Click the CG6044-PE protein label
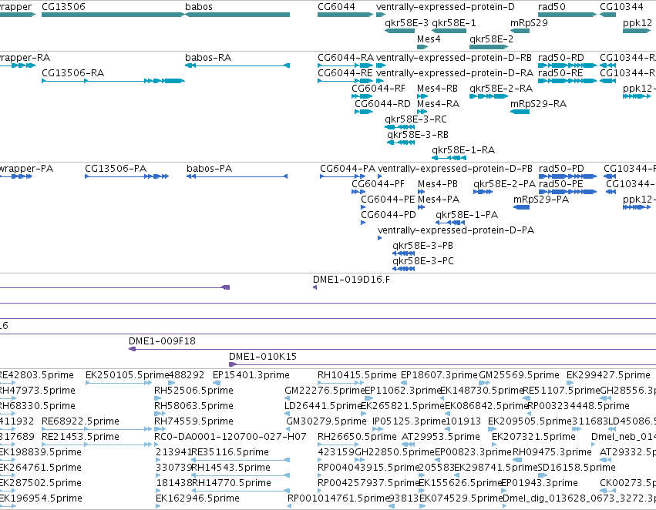The height and width of the screenshot is (510, 656). pos(388,200)
